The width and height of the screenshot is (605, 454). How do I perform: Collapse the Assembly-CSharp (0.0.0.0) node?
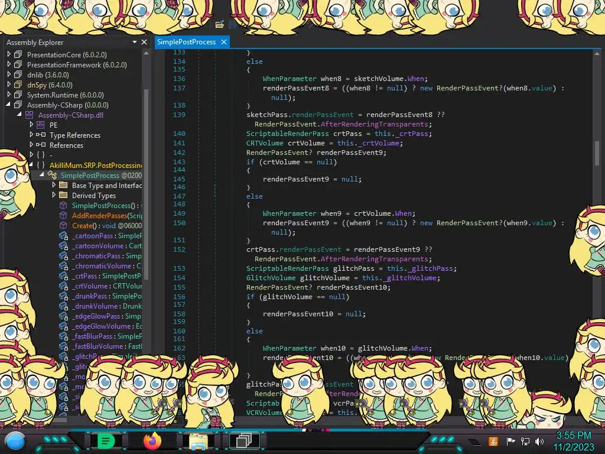coord(8,105)
